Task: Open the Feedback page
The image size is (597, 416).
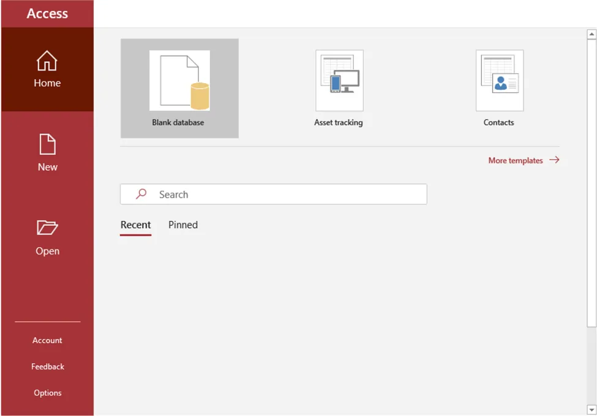Action: coord(47,366)
